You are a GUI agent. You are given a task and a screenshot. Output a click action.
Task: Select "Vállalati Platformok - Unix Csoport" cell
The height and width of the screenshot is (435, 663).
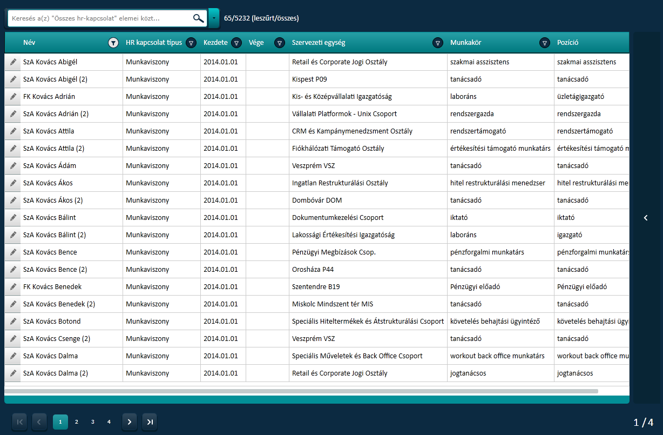pos(368,114)
